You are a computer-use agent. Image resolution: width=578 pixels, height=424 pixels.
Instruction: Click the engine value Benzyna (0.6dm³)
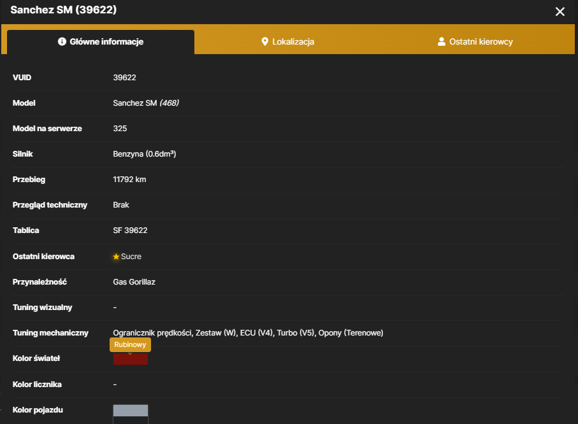click(145, 154)
